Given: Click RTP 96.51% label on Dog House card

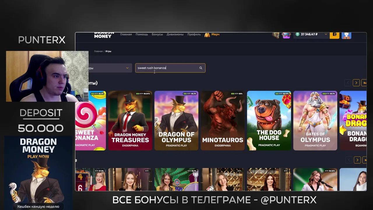Looking at the screenshot, I should tap(282, 94).
